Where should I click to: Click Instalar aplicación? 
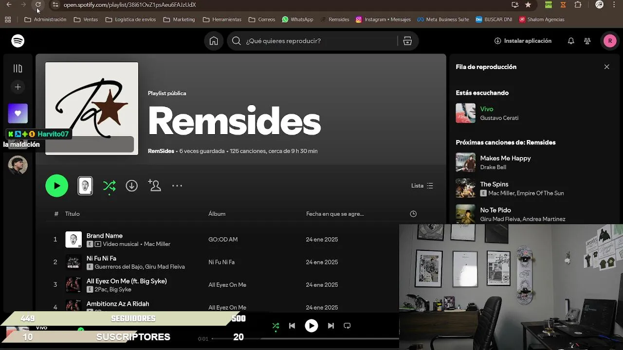pos(523,41)
